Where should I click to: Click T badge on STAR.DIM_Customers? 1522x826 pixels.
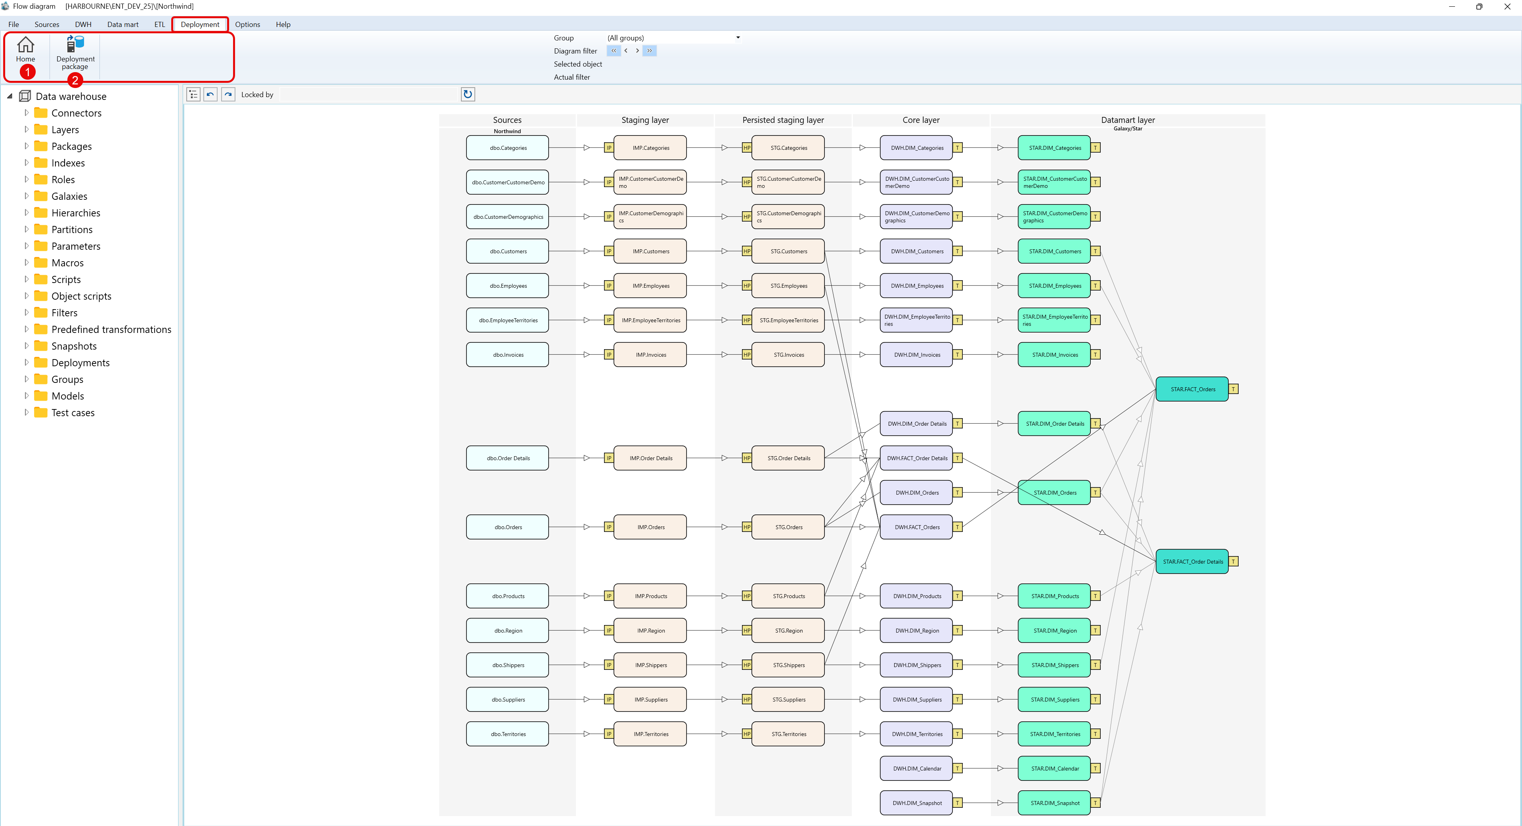[1096, 251]
